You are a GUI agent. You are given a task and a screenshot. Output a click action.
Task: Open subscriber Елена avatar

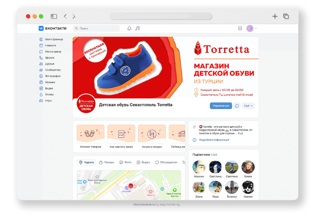(x=248, y=167)
